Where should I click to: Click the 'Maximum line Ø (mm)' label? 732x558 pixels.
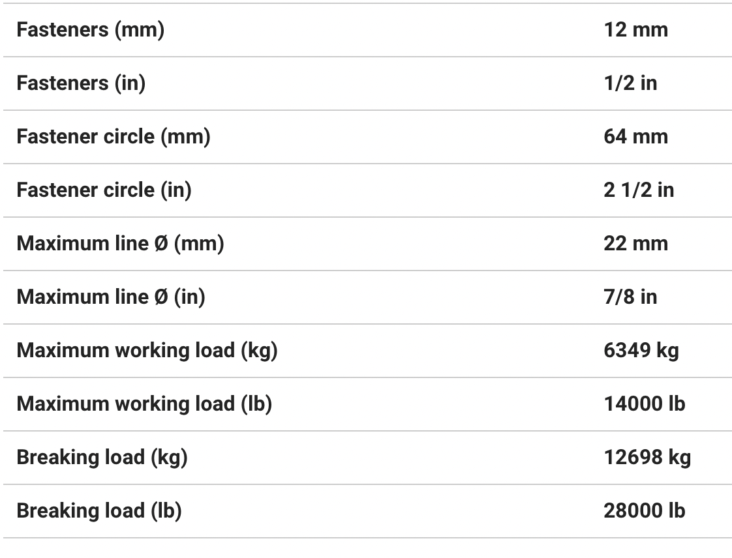coord(120,244)
